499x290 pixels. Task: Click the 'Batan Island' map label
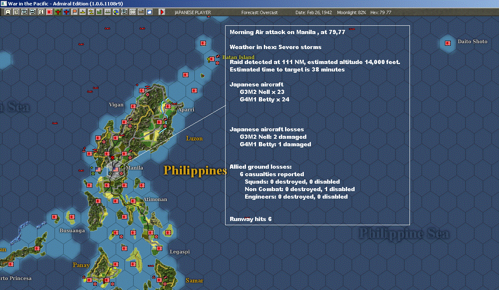(x=238, y=57)
